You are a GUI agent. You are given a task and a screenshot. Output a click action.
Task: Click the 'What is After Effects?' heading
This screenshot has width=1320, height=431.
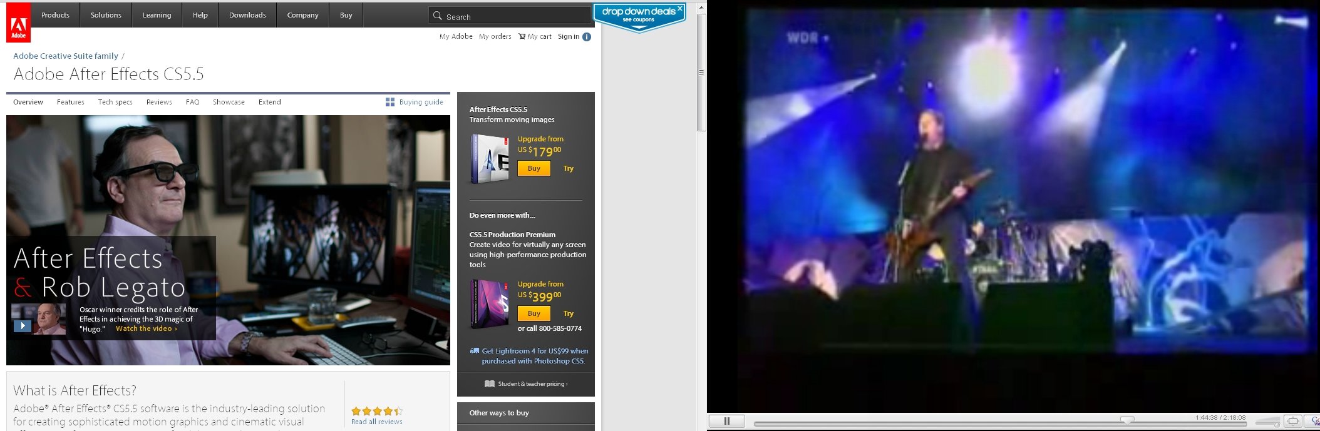coord(75,390)
